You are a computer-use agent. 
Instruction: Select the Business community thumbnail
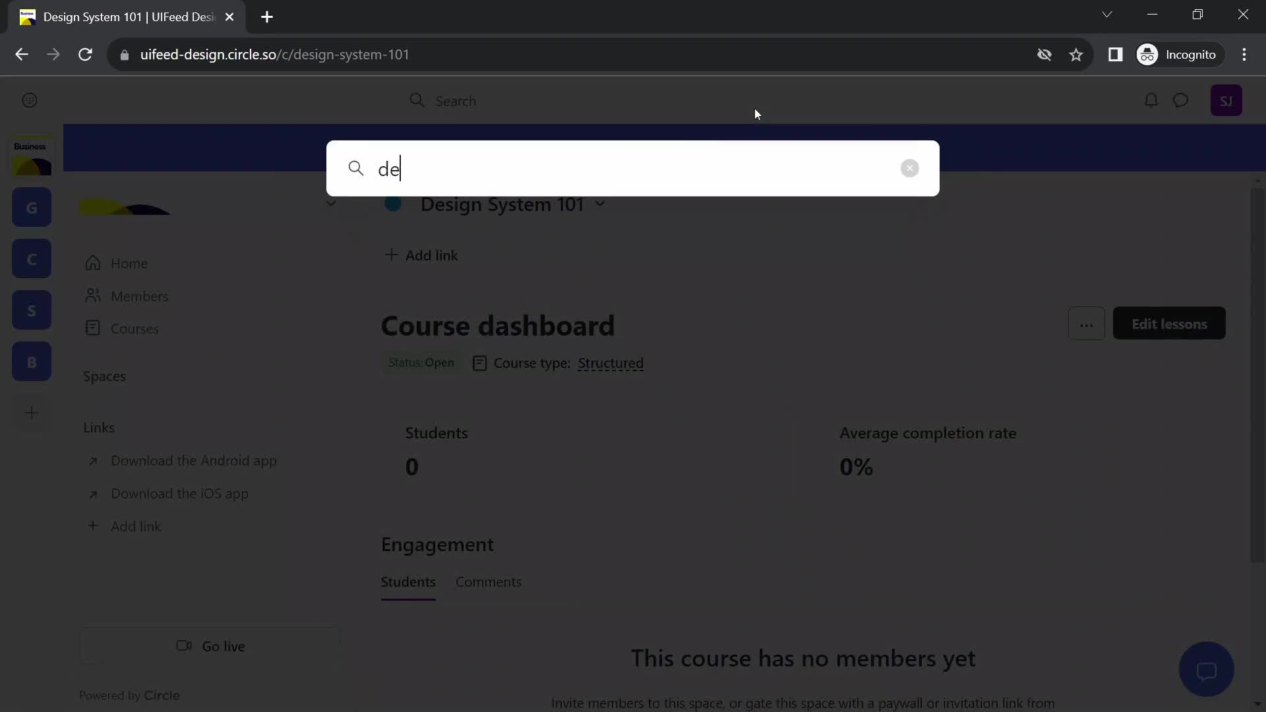pos(32,156)
